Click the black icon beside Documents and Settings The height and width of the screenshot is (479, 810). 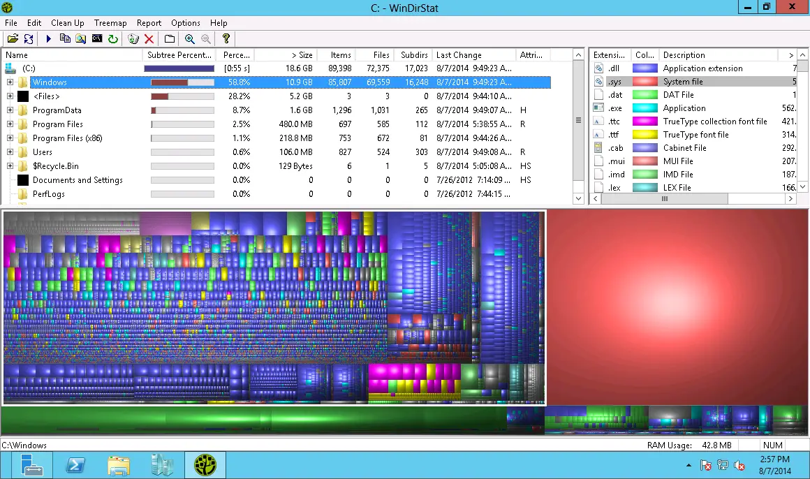tap(23, 180)
